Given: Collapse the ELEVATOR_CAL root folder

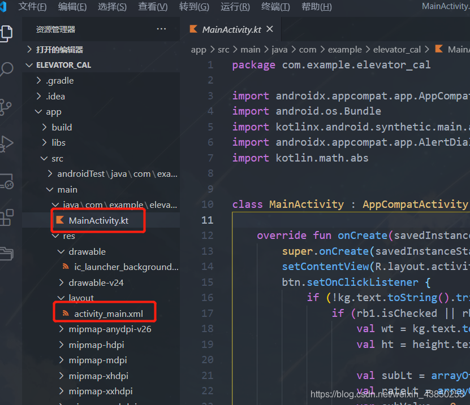Looking at the screenshot, I should 101,65.
